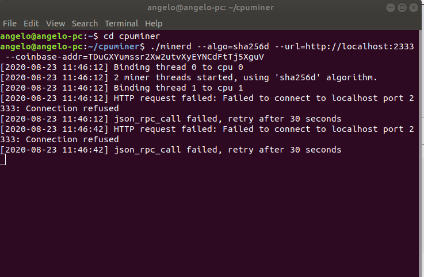This screenshot has height=277, width=424.
Task: Open the Terminal menu
Action: click(x=121, y=24)
